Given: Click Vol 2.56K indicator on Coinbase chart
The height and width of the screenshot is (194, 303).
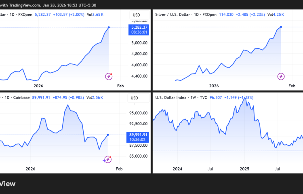Looking at the screenshot, I should click(x=95, y=97).
